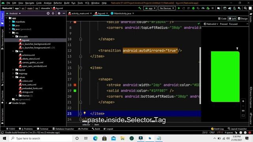The height and width of the screenshot is (142, 253).
Task: Click the Make Project hammer icon
Action: [x=140, y=8]
